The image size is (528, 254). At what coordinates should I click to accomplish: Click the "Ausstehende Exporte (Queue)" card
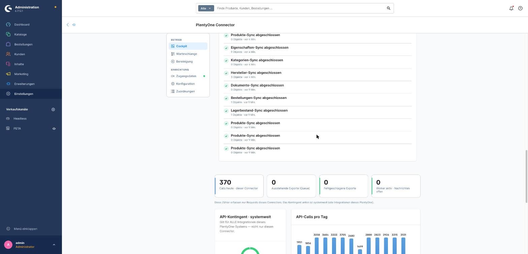pyautogui.click(x=291, y=186)
